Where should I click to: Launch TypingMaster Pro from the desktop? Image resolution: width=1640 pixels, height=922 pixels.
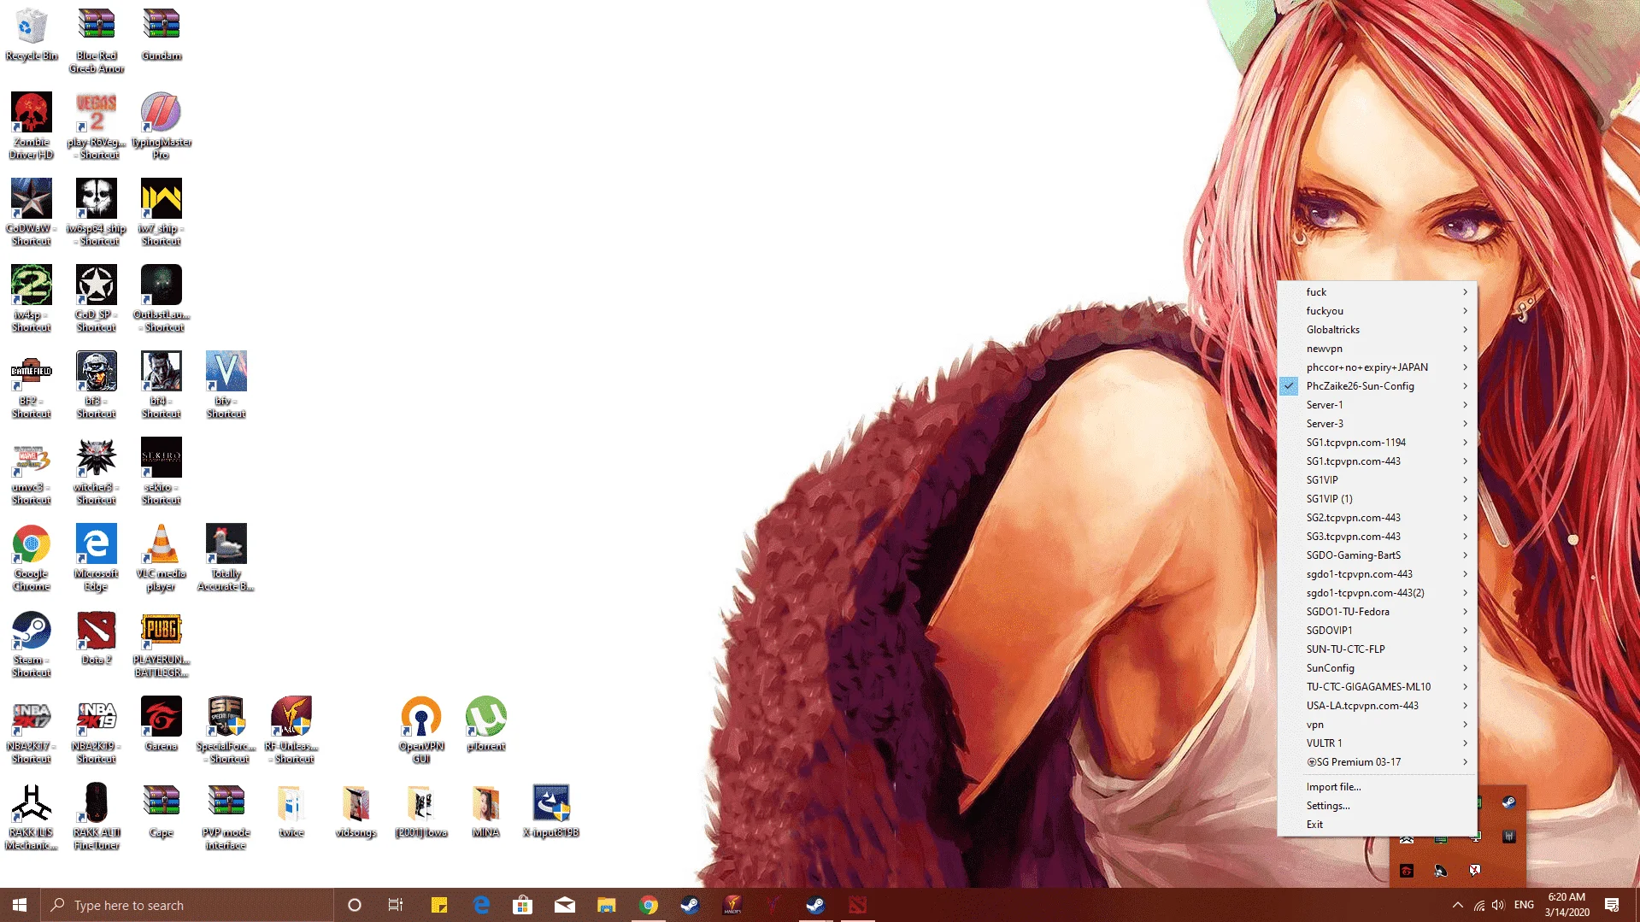point(162,125)
